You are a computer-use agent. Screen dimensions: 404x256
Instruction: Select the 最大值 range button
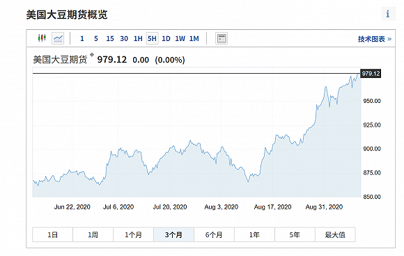pyautogui.click(x=335, y=234)
